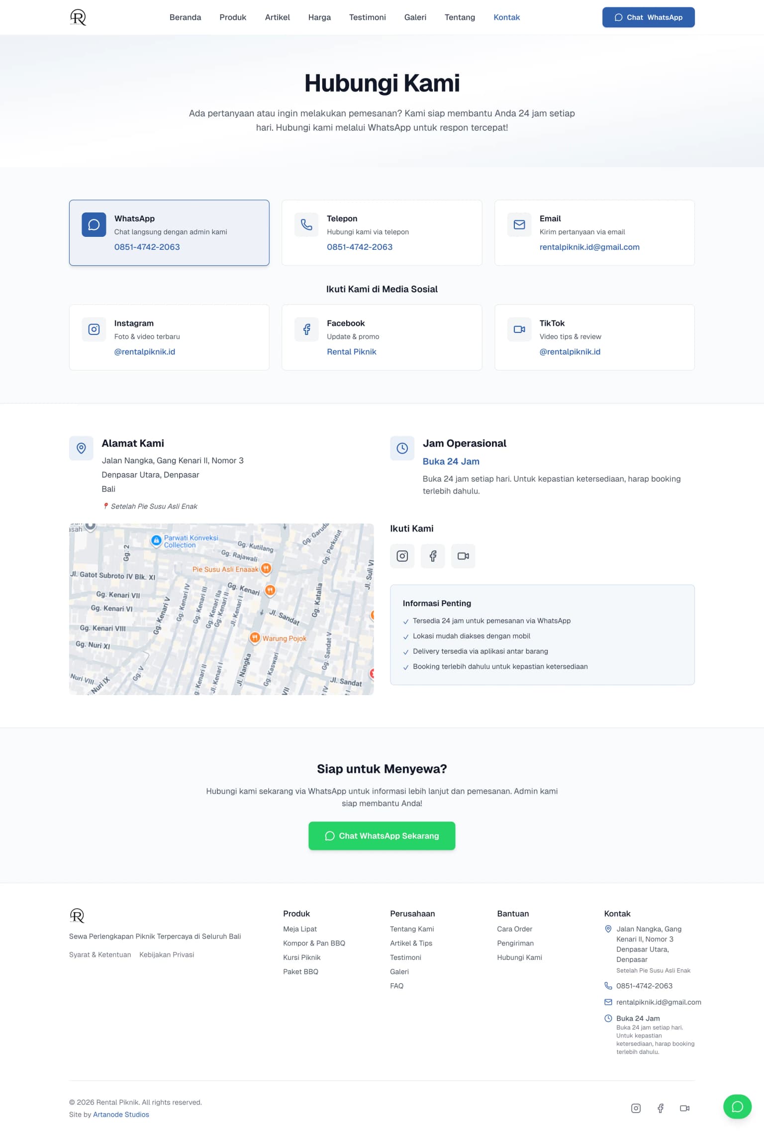764x1136 pixels.
Task: Open the Produk menu item
Action: coord(233,17)
